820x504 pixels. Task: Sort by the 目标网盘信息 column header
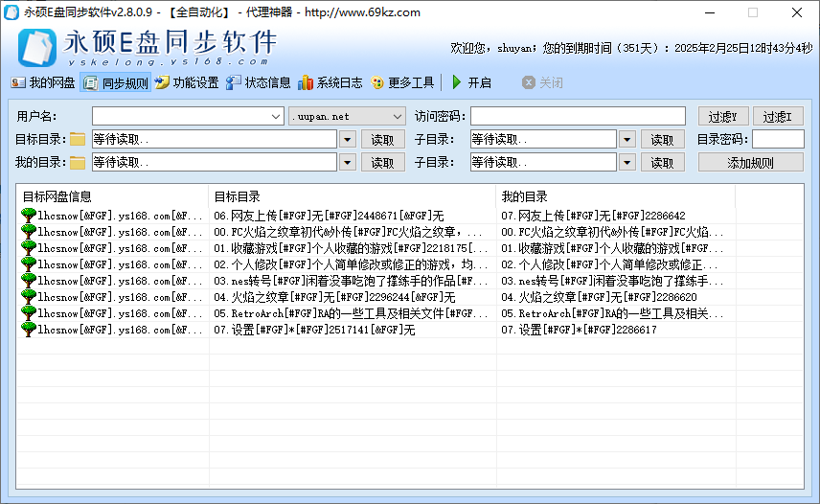[112, 196]
